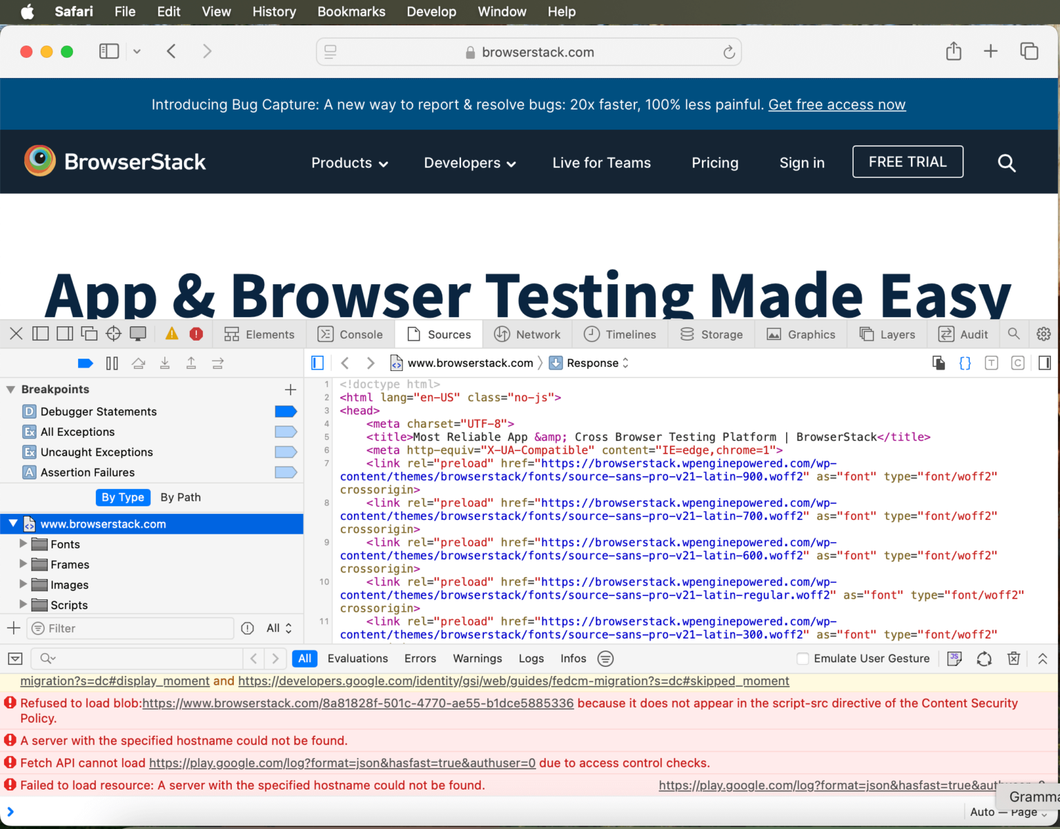Open the inspector search magnifier
Viewport: 1060px width, 829px height.
1014,334
